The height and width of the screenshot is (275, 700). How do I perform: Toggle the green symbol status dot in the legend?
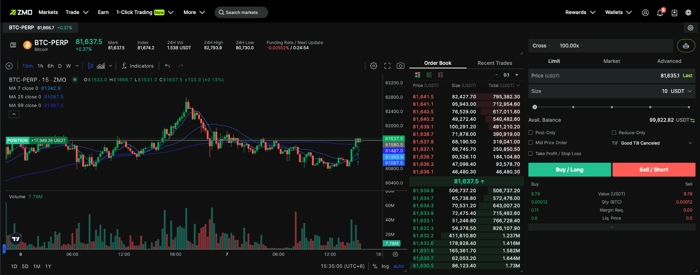point(75,80)
